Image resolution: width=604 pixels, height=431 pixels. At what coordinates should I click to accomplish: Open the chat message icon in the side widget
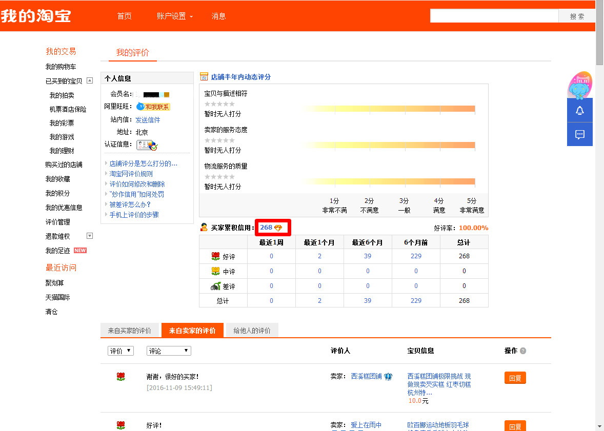(579, 134)
